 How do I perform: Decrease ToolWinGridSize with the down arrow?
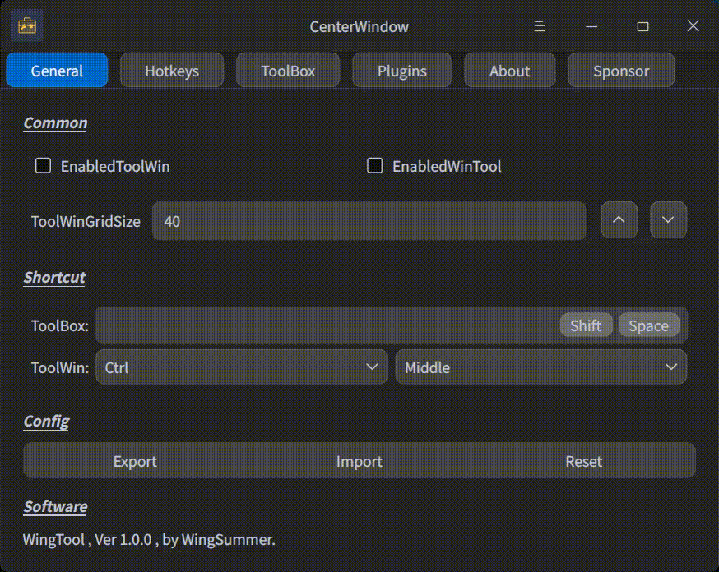pyautogui.click(x=668, y=220)
